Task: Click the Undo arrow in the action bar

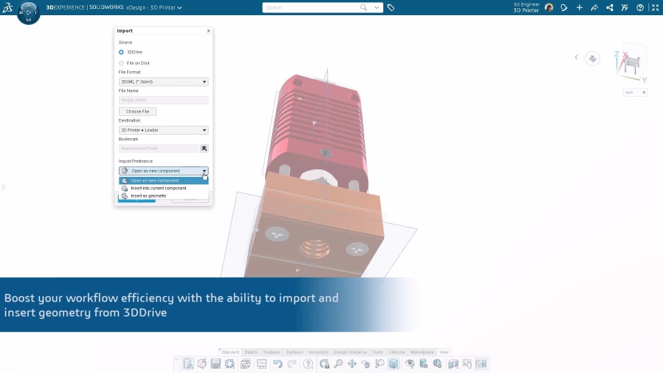Action: coord(278,364)
